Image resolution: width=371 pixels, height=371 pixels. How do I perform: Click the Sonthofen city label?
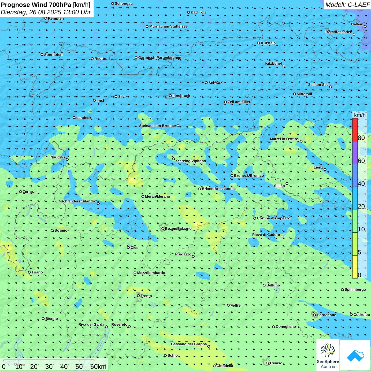pyautogui.click(x=54, y=55)
